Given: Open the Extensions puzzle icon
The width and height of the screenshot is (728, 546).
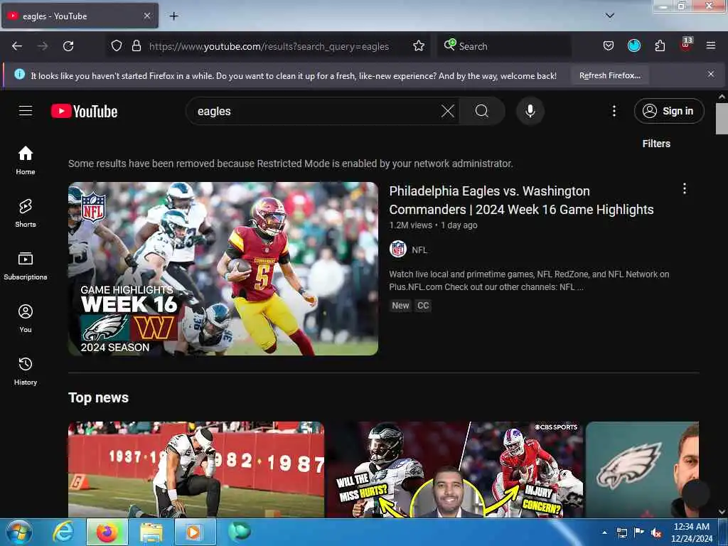Looking at the screenshot, I should tap(660, 46).
